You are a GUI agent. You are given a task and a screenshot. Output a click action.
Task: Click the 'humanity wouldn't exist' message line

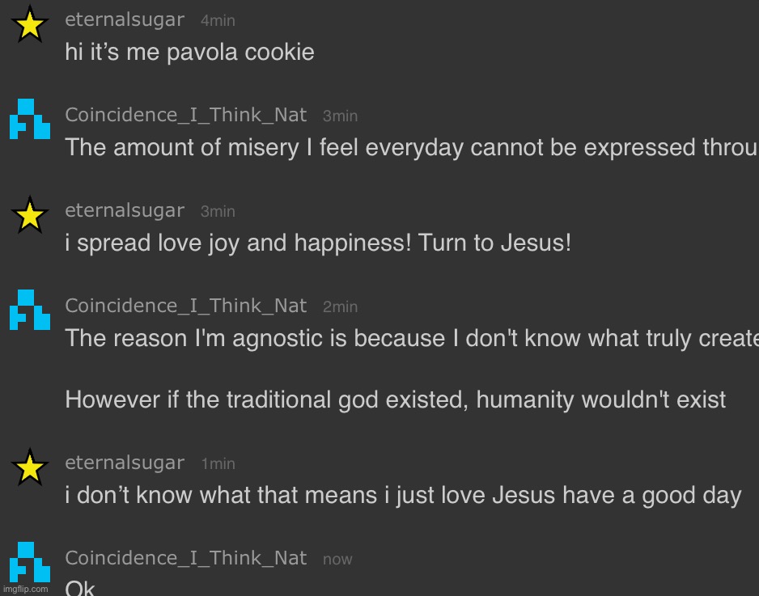click(x=396, y=400)
